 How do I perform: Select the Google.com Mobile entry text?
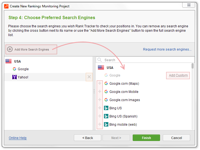pos(124,92)
